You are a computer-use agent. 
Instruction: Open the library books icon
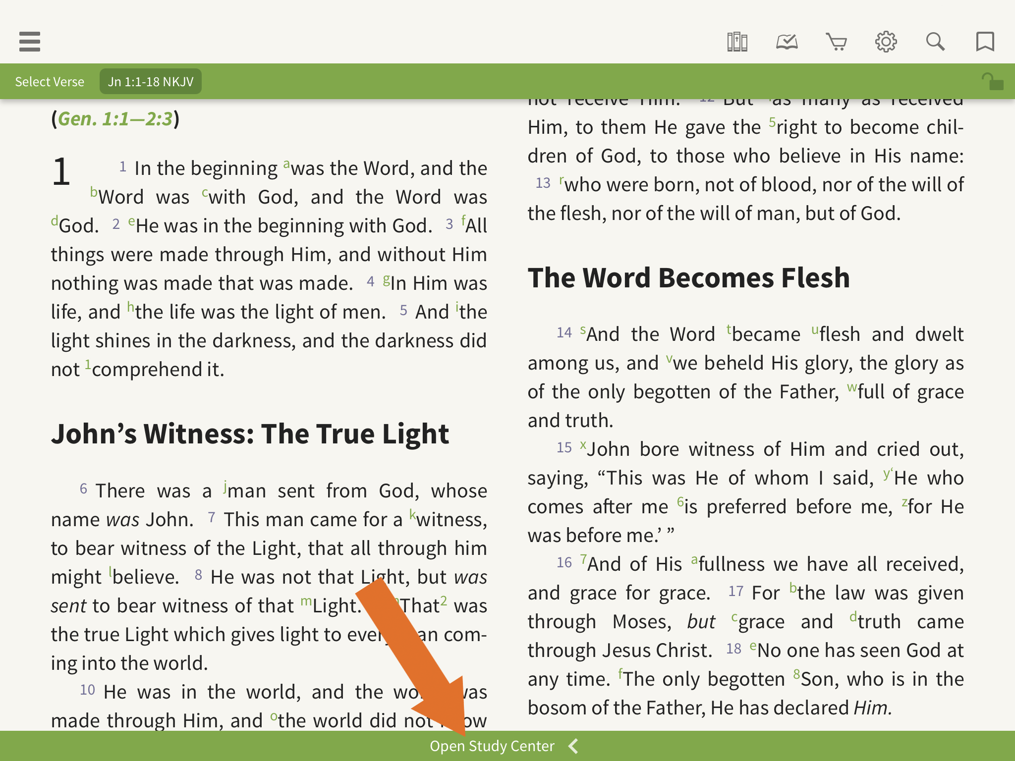tap(737, 42)
